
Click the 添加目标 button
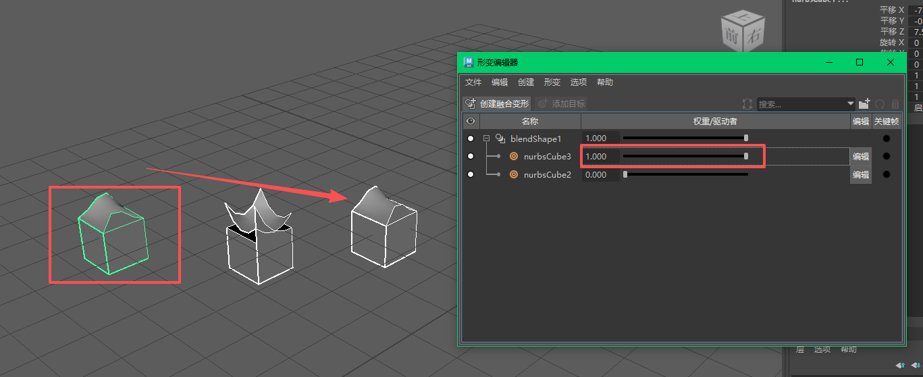click(562, 104)
